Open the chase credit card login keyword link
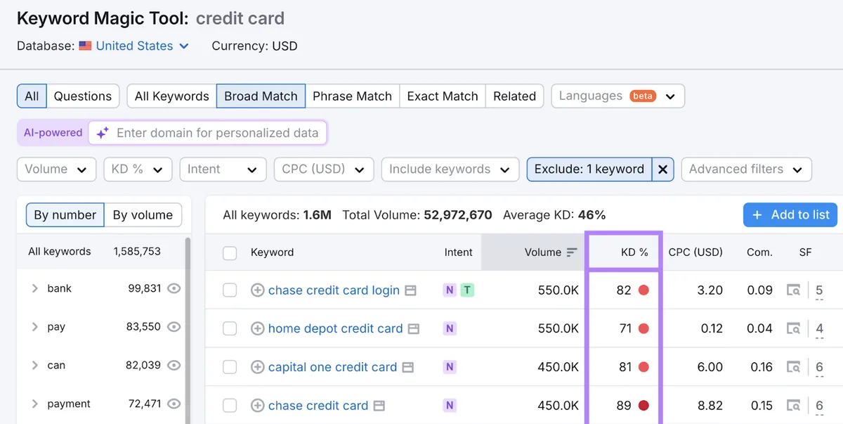The width and height of the screenshot is (843, 424). [334, 290]
